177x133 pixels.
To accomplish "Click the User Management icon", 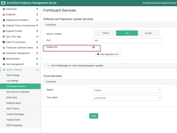I will (4, 64).
